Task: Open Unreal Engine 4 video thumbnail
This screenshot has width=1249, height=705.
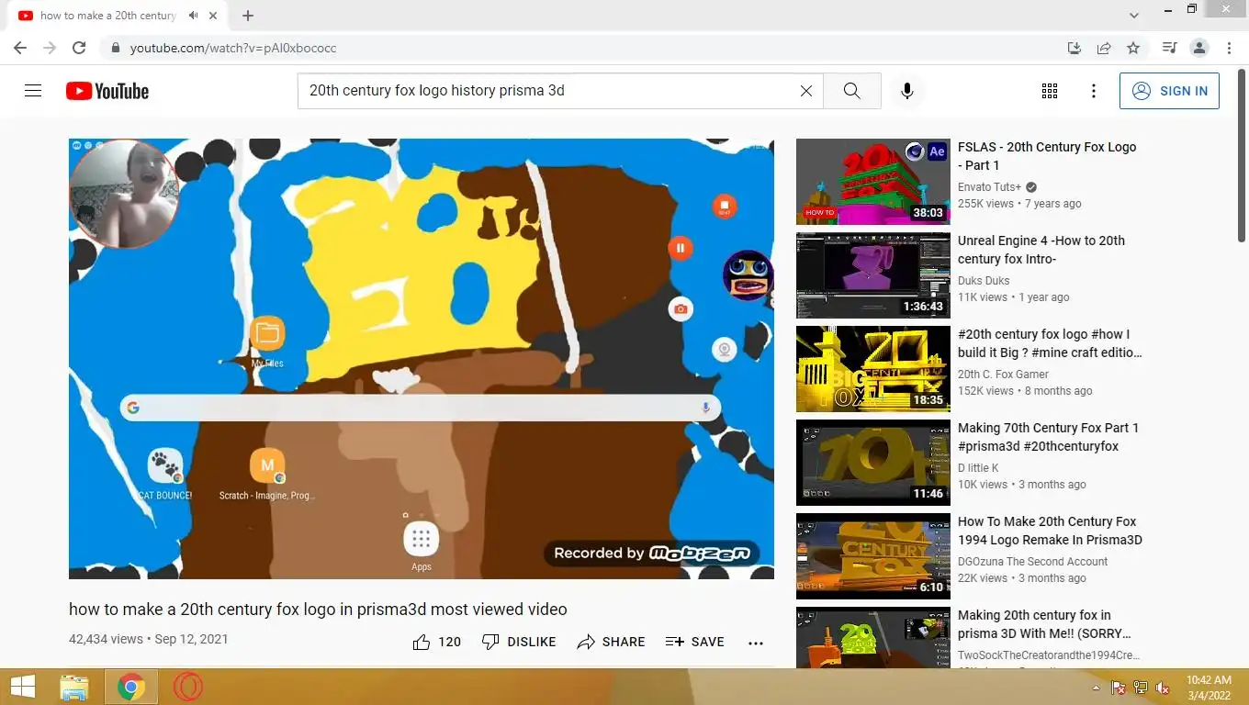Action: pyautogui.click(x=873, y=275)
